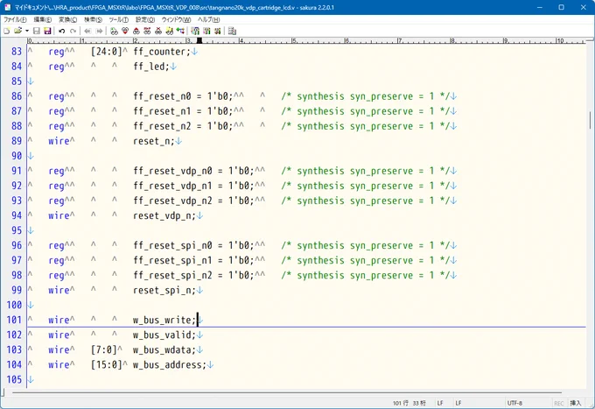This screenshot has width=595, height=409.
Task: Open the ウィンドウ(W) menu
Action: coord(176,19)
